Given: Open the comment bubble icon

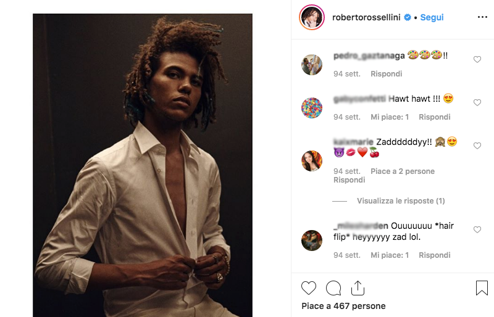Looking at the screenshot, I should point(333,288).
